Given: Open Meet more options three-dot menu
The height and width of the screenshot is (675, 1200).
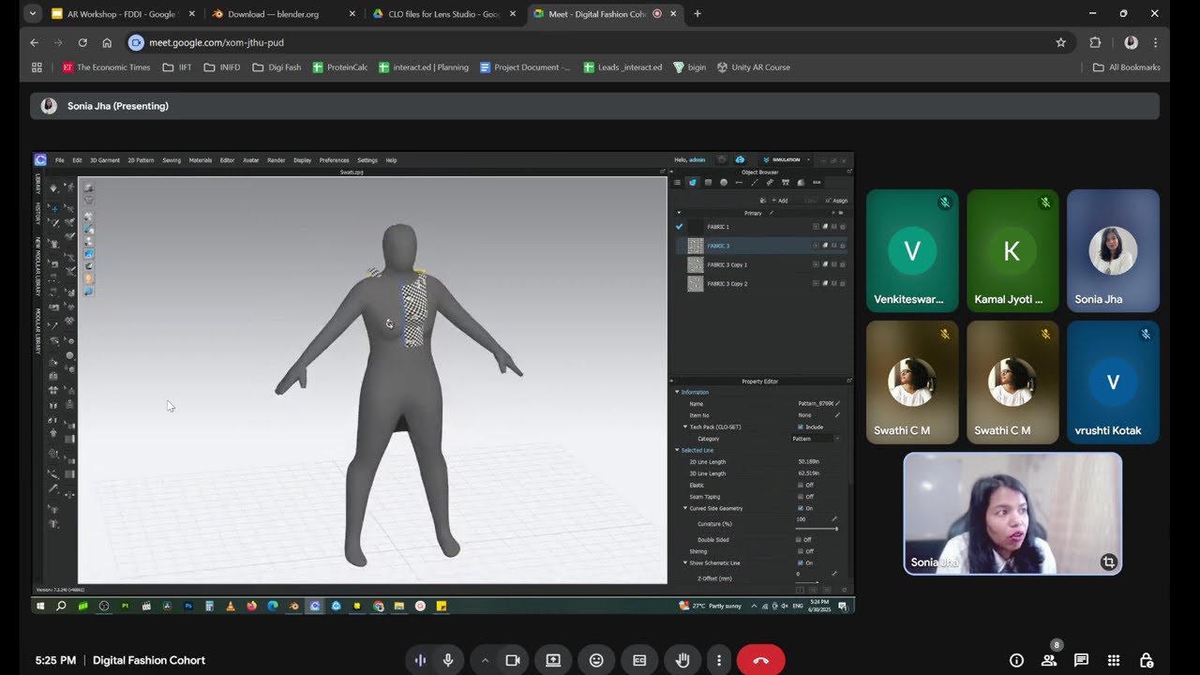Looking at the screenshot, I should (719, 660).
